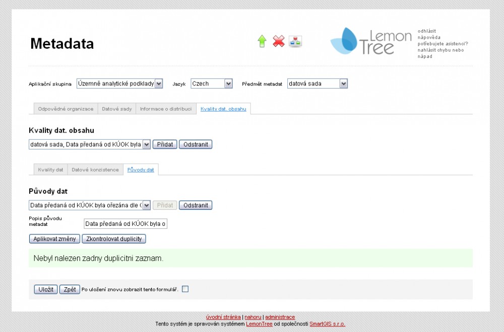Switch to the Odpovědné organizace tab
Viewport: 504px width, 332px height.
point(66,109)
